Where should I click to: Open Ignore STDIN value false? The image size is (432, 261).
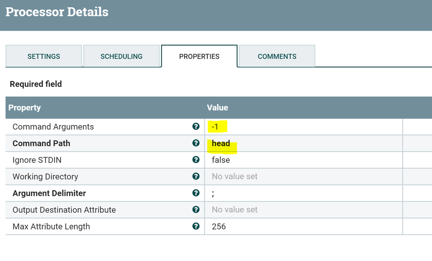coord(221,160)
